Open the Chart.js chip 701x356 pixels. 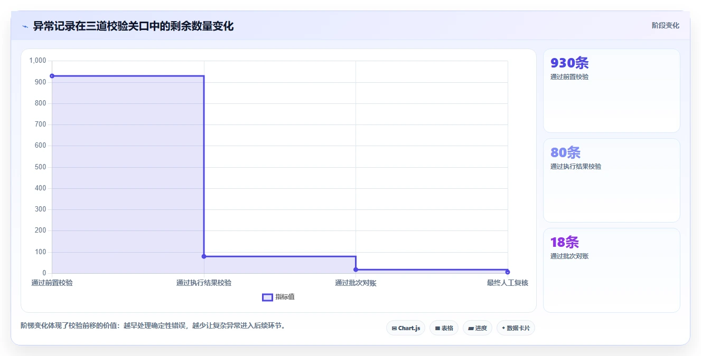tap(406, 328)
